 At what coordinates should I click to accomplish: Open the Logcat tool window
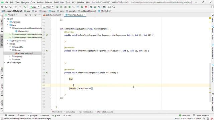[x=33, y=115]
